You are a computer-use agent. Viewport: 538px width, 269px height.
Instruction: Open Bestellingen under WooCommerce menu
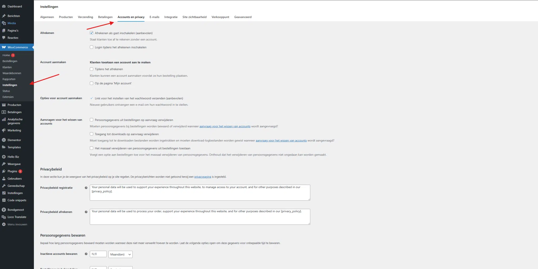pos(10,61)
